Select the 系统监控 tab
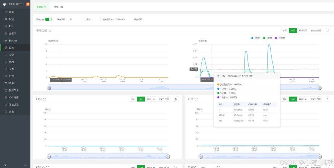Image resolution: width=334 pixels, height=168 pixels. [42, 7]
